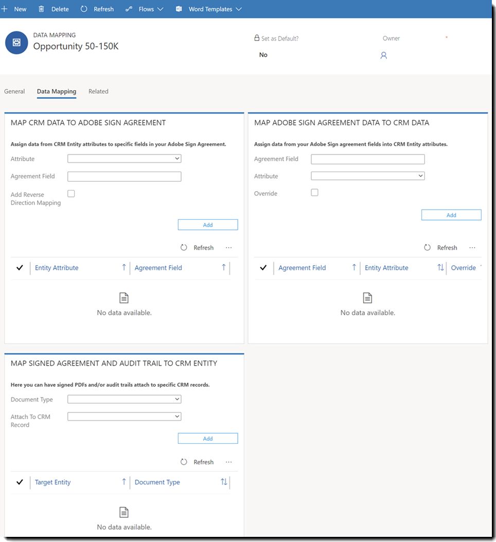
Task: Select the Data Mapping tab
Action: (57, 91)
